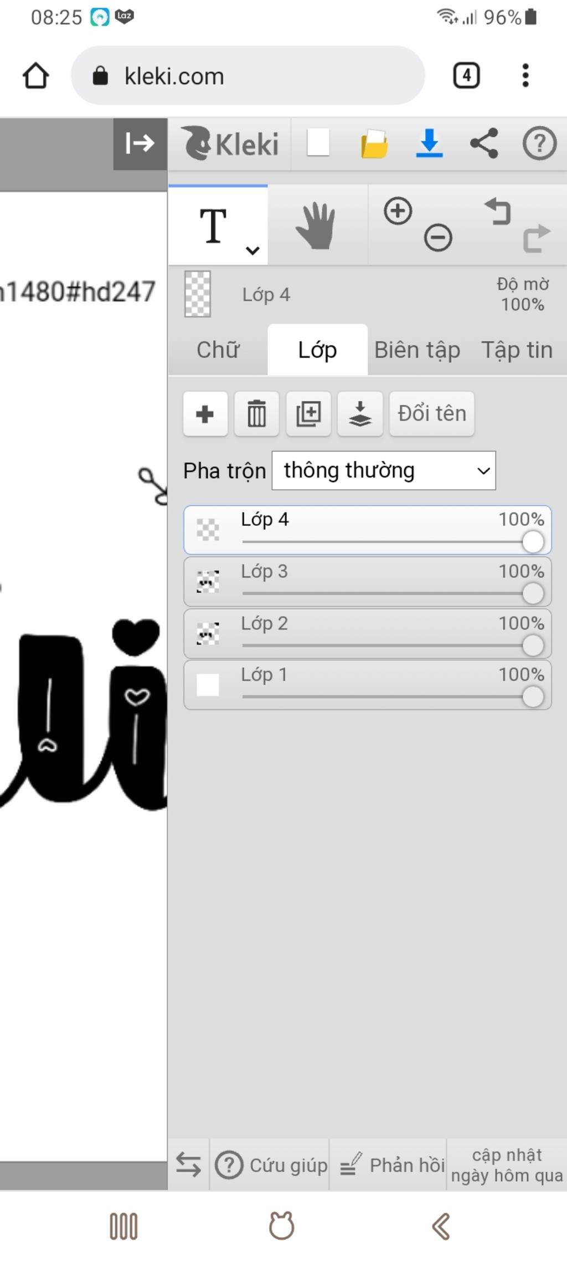Image resolution: width=567 pixels, height=1261 pixels.
Task: Zoom in with the plus magnifier
Action: [398, 211]
